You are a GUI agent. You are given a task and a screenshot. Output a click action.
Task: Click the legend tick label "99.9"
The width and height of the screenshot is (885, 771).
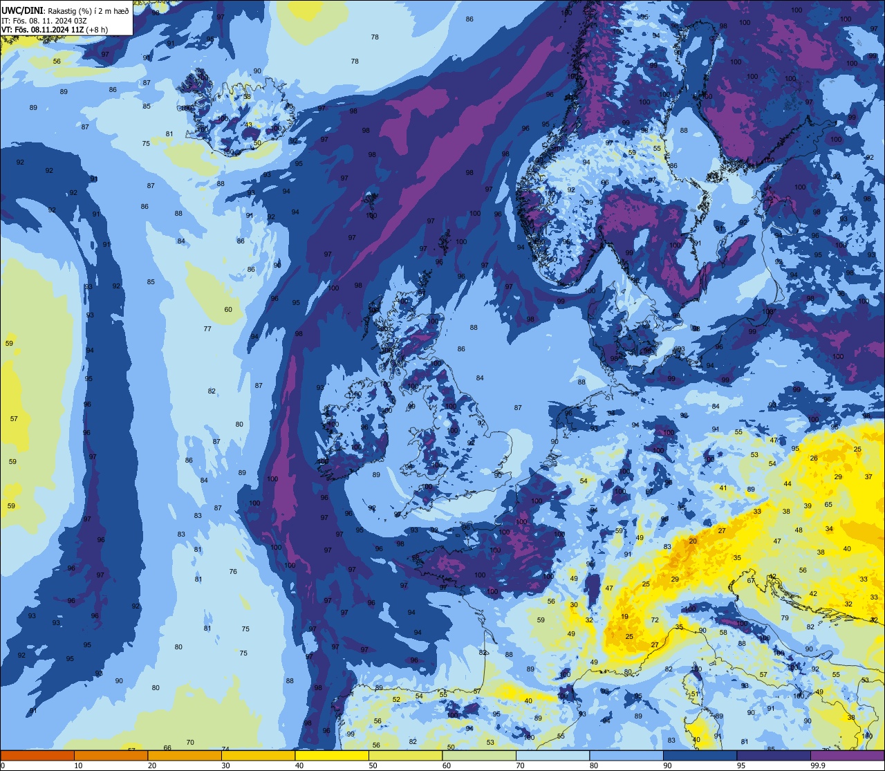(818, 765)
